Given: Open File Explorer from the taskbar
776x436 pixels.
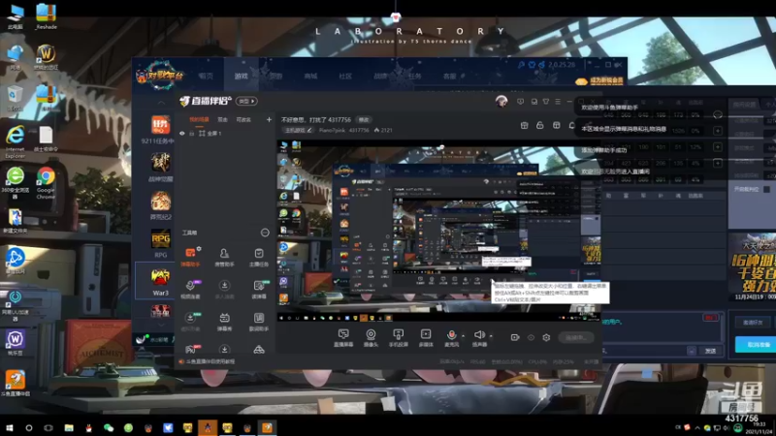Looking at the screenshot, I should pos(69,427).
